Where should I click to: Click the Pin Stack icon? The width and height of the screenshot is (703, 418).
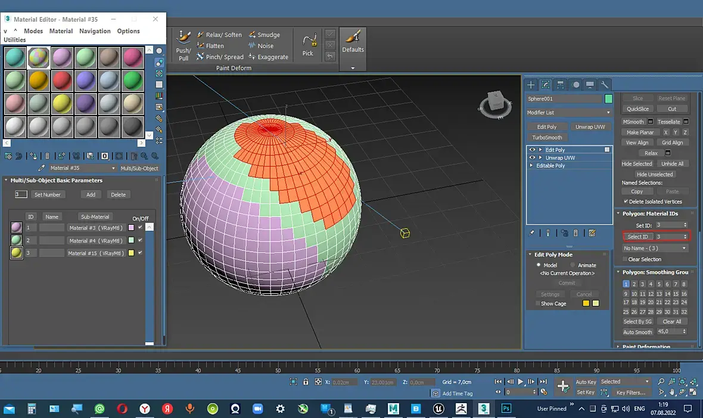pyautogui.click(x=531, y=233)
